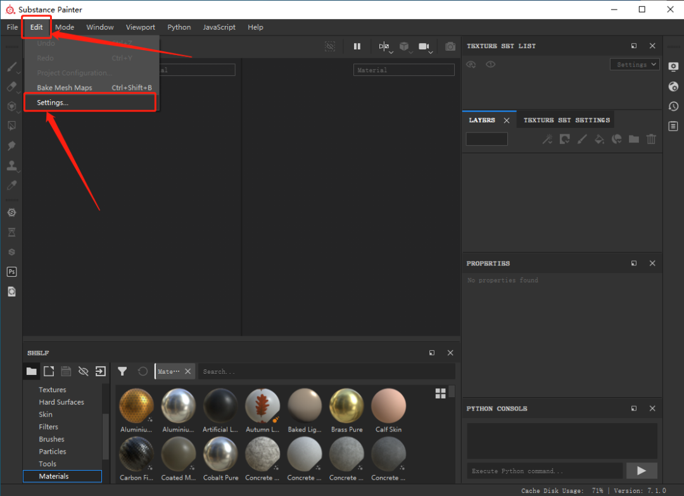Screen dimensions: 684x496
Task: Add a folder in the Layers panel
Action: [x=634, y=139]
